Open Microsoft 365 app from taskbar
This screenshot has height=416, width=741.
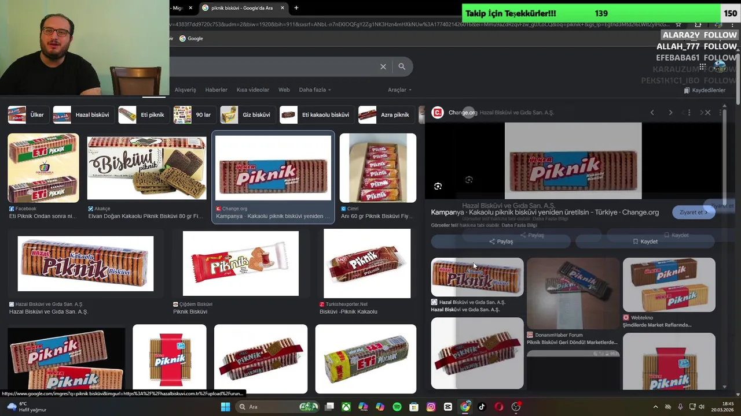(363, 407)
